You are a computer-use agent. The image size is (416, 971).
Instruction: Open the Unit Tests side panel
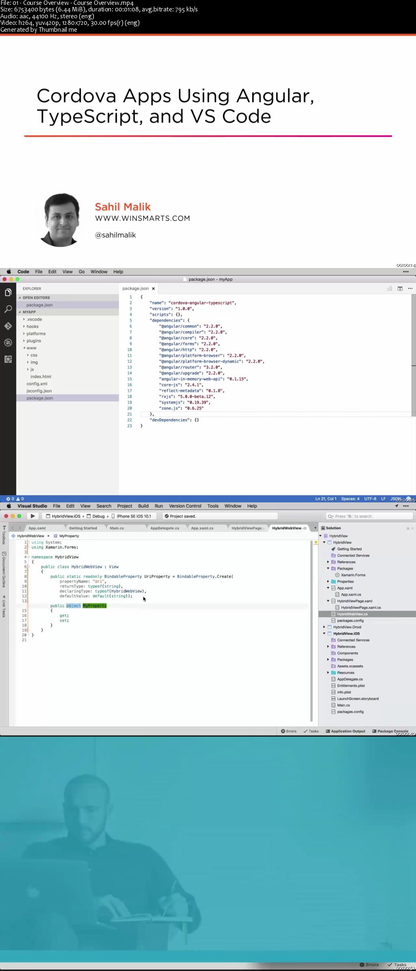point(4,606)
